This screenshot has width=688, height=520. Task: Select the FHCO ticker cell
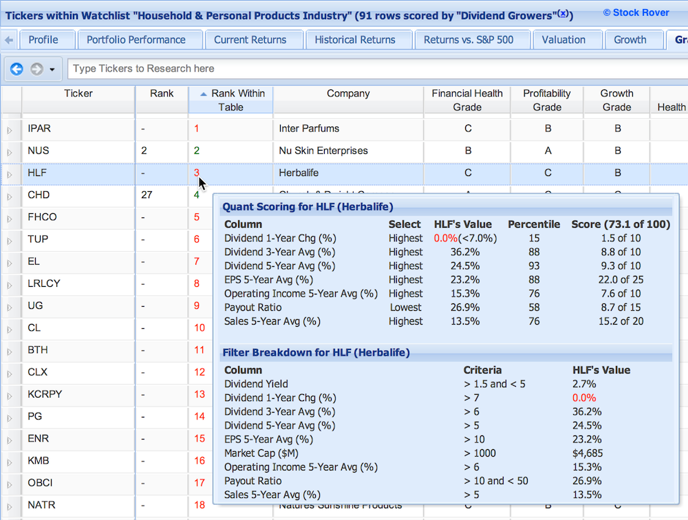tap(78, 217)
